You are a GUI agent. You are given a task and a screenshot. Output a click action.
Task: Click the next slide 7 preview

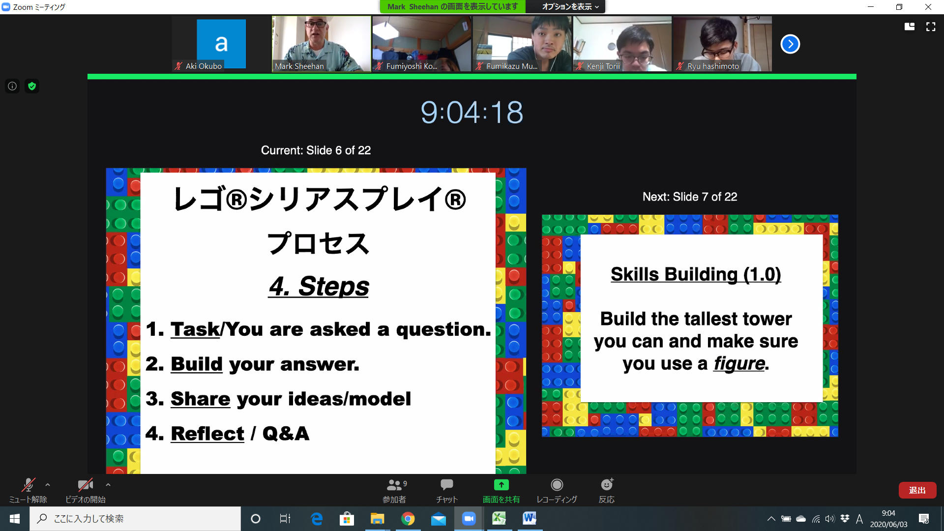690,325
